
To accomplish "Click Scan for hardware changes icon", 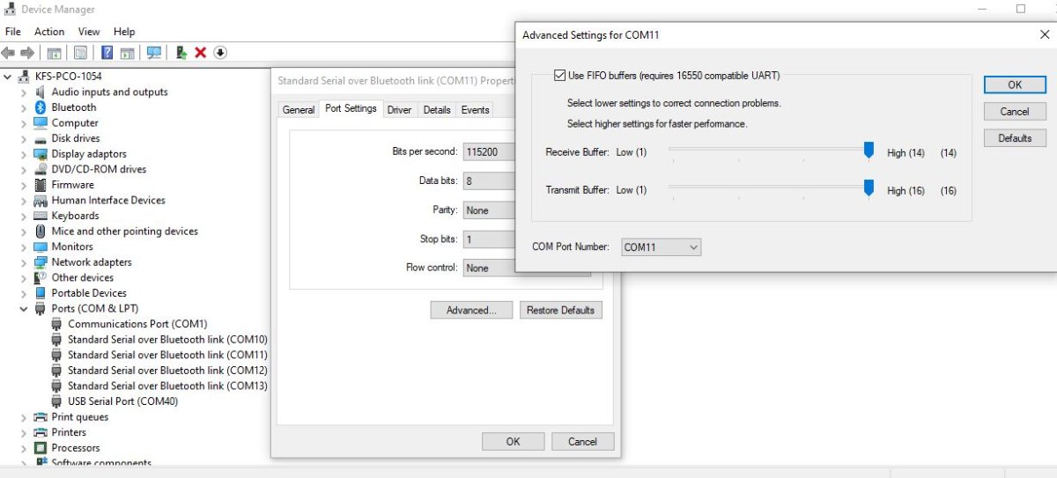I will click(x=154, y=53).
